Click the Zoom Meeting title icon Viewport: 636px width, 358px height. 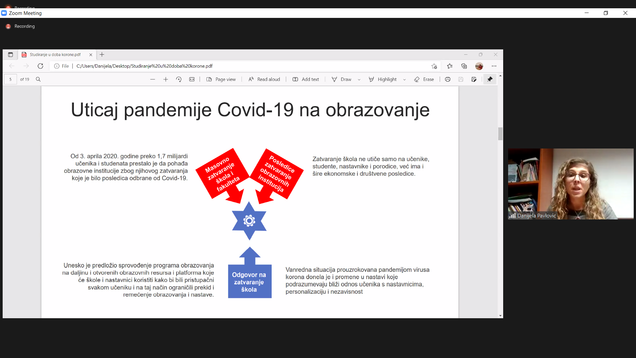4,13
